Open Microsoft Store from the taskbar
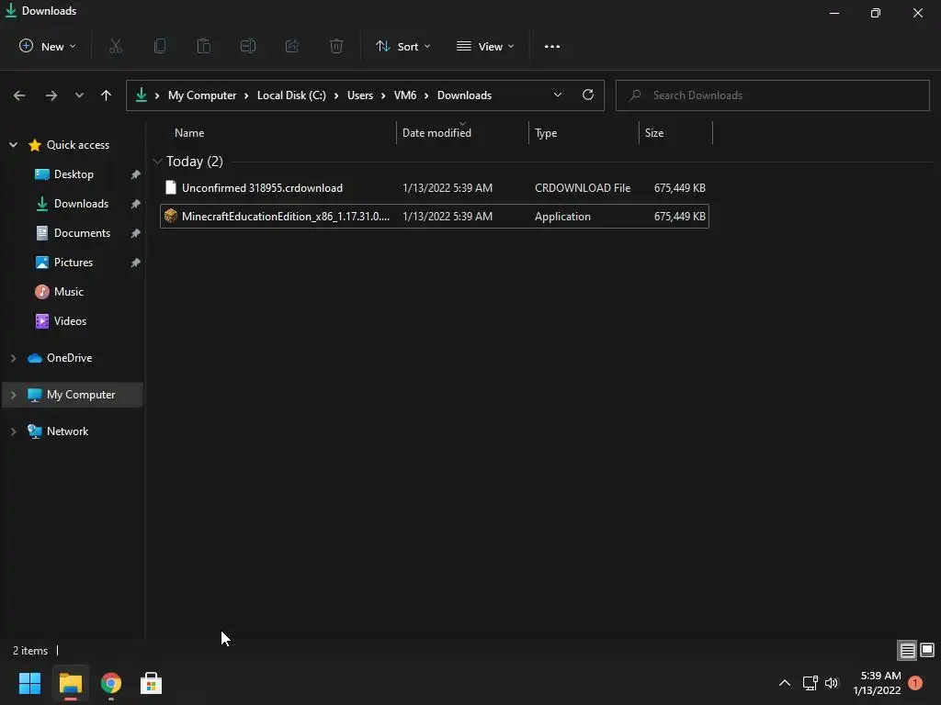This screenshot has width=941, height=705. [x=151, y=683]
